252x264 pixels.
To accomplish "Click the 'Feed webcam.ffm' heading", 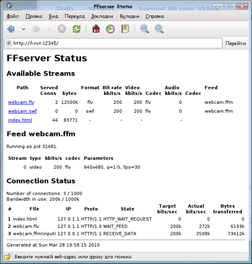I will tap(41, 134).
